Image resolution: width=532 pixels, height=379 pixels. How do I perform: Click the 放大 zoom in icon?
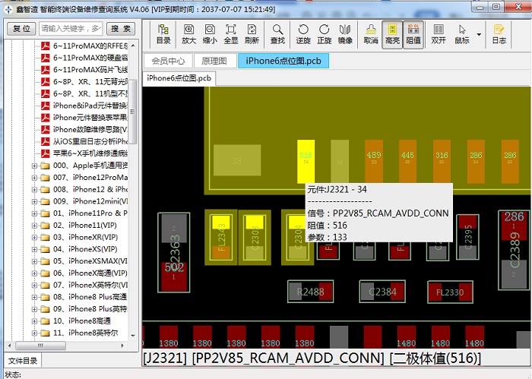coord(189,34)
